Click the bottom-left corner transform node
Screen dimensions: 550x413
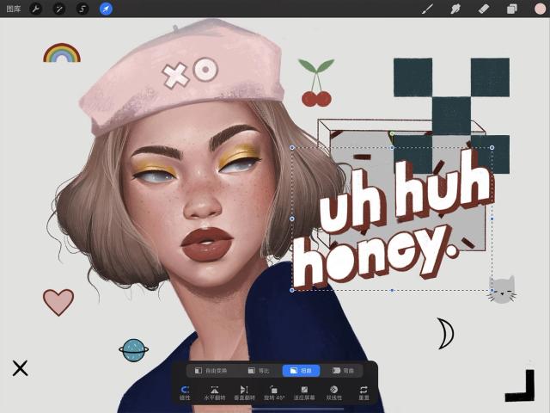(292, 290)
